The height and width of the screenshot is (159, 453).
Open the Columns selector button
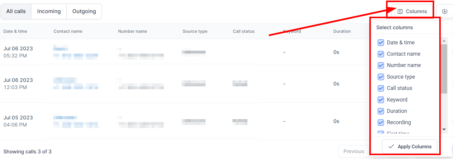coord(412,12)
